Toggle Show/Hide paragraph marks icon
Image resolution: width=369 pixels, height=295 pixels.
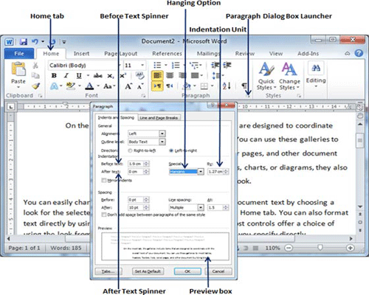[244, 86]
